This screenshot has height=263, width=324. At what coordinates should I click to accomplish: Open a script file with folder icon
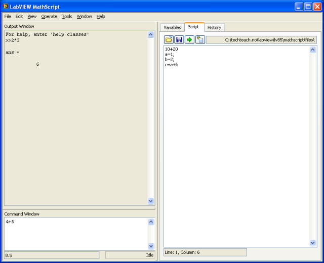coord(169,39)
